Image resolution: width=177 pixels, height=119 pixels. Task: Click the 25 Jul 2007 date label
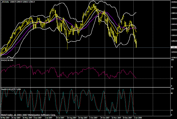coord(60,118)
